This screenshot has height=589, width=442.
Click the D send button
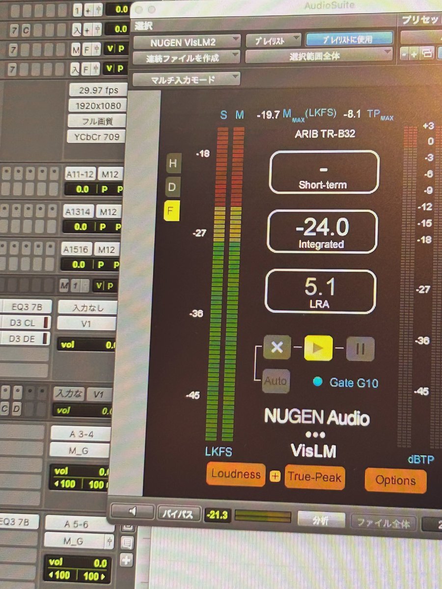pos(17,408)
